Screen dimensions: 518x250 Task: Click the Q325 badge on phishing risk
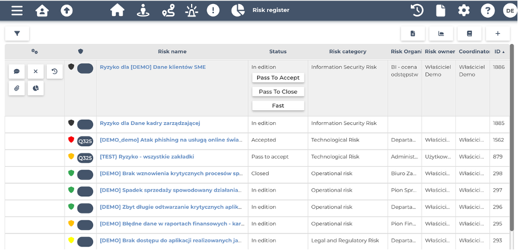(x=85, y=141)
